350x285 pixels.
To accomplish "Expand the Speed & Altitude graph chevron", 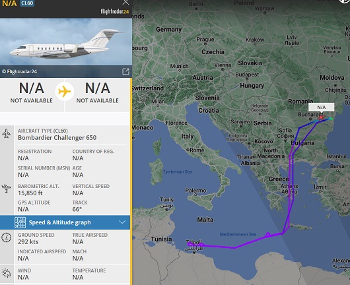I will point(122,222).
